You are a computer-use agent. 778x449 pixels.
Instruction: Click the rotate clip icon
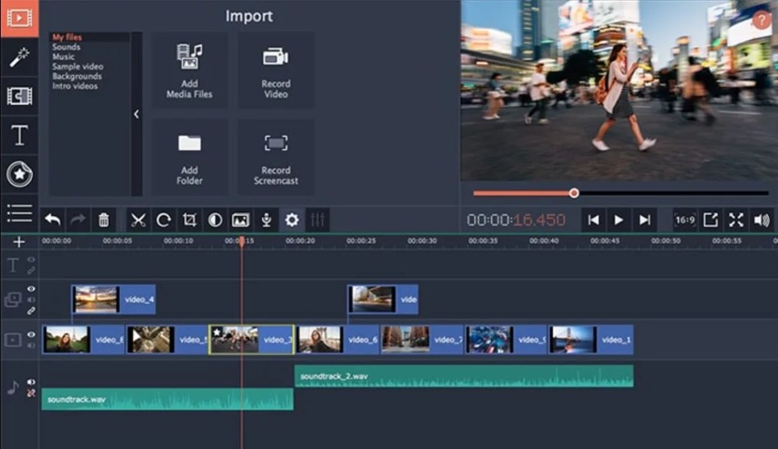(x=164, y=219)
